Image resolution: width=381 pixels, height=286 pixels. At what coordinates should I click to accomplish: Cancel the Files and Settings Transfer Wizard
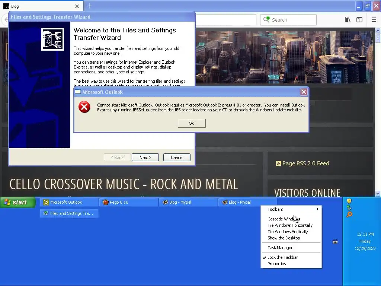click(177, 158)
